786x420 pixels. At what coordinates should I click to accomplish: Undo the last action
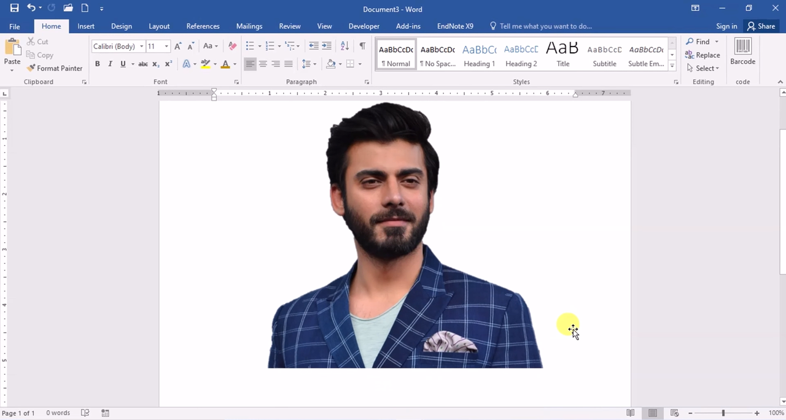coord(31,8)
